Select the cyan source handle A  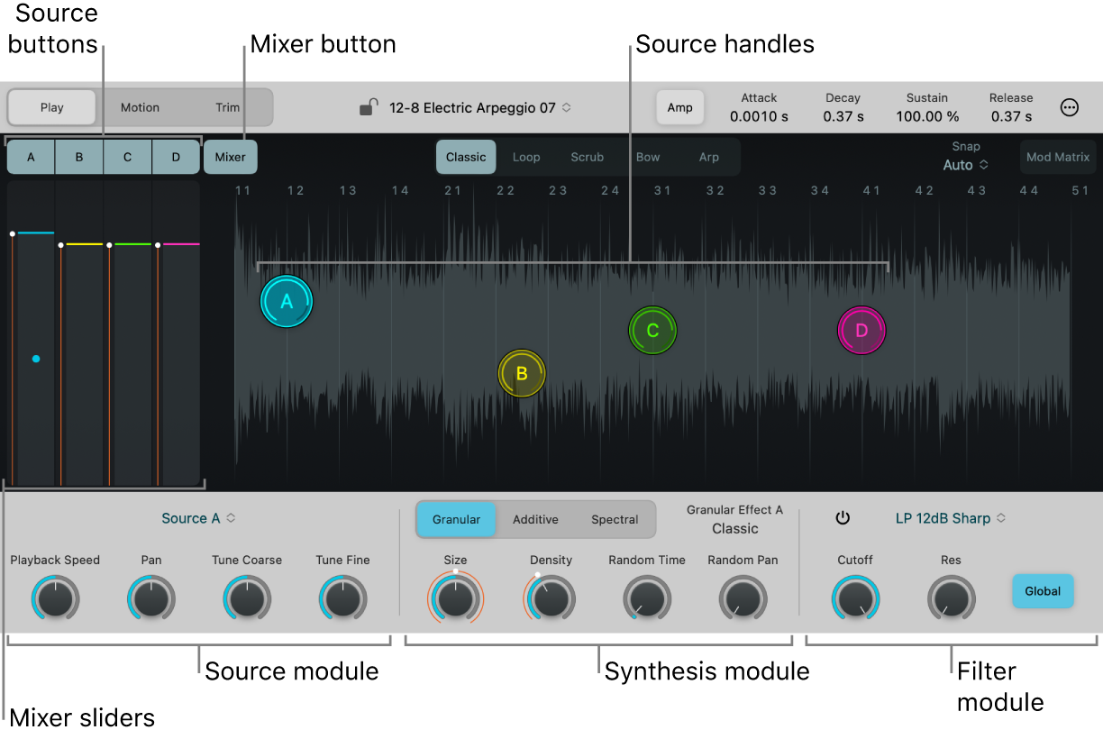point(287,302)
